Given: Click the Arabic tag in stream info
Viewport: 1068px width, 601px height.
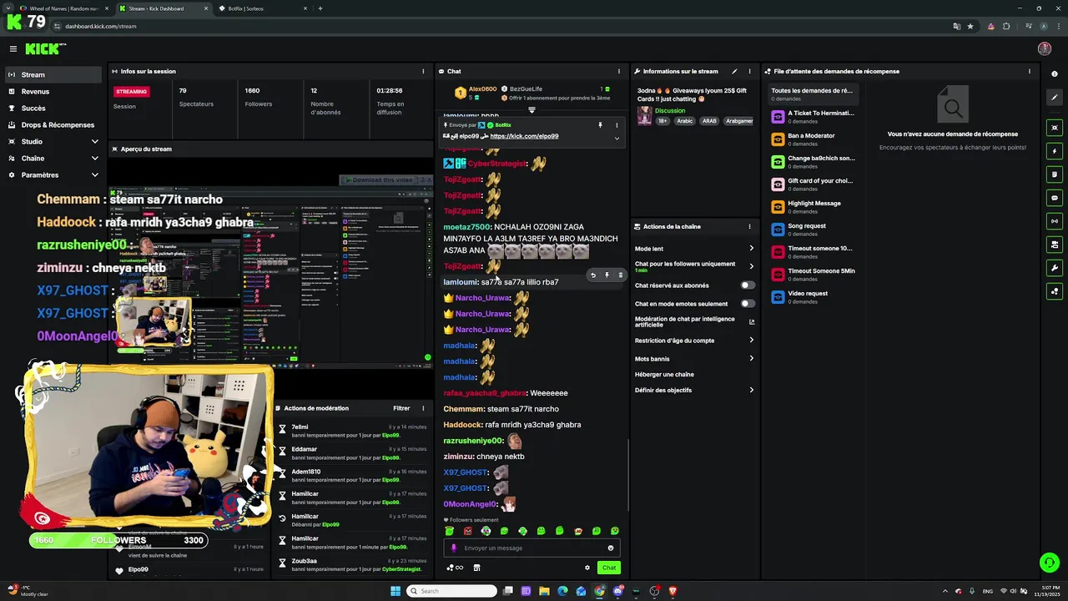Looking at the screenshot, I should point(685,121).
